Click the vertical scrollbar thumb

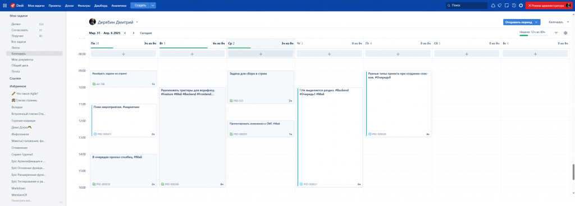[x=573, y=172]
